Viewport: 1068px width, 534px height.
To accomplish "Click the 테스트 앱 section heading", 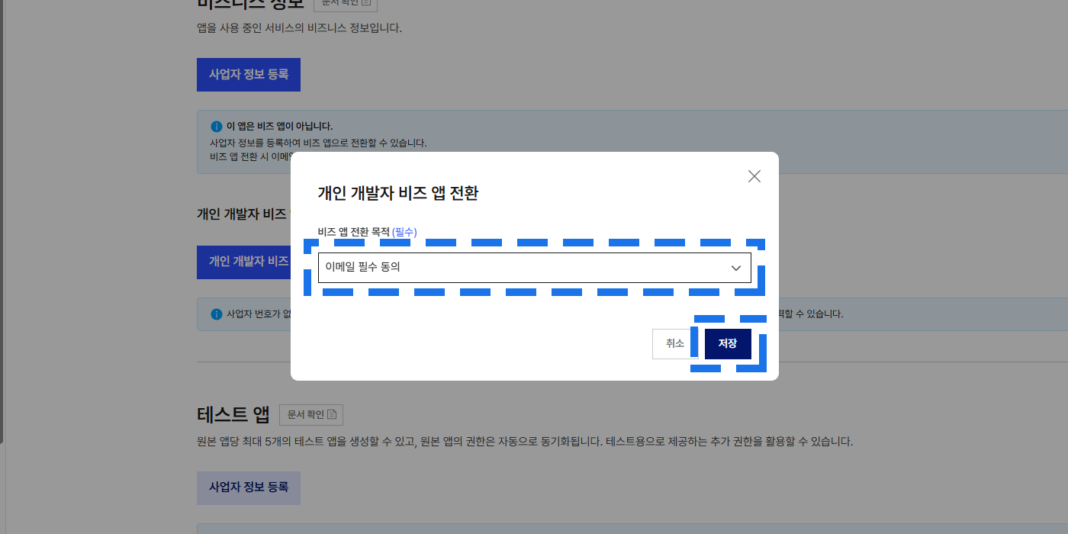I will click(233, 415).
